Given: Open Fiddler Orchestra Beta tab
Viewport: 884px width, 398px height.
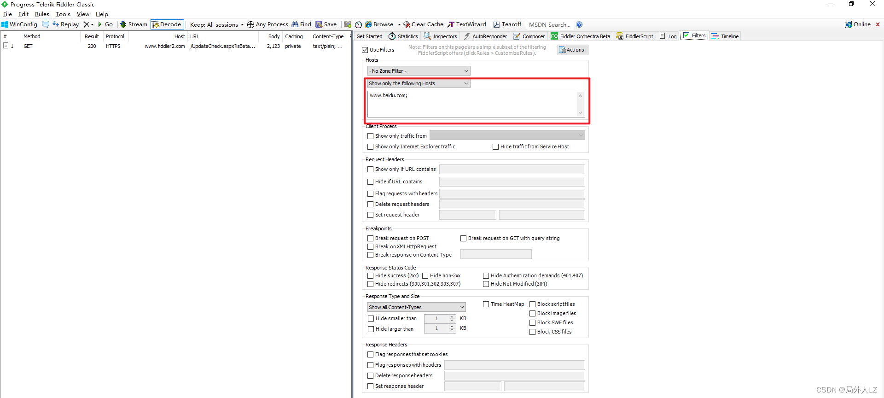Looking at the screenshot, I should click(x=581, y=36).
